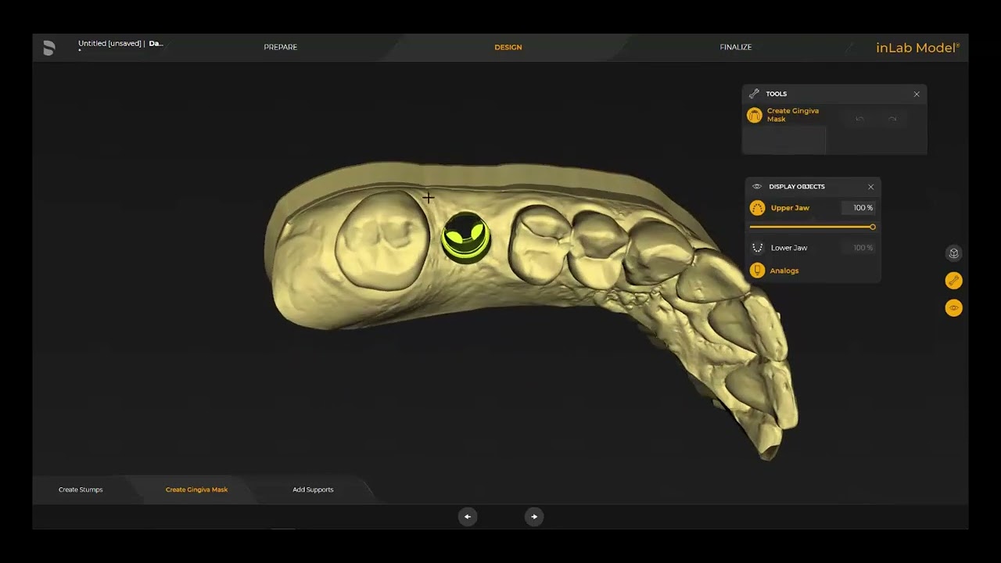Click the Untitled [unsaved] case title
Screen dimensions: 1001x563
coord(109,44)
